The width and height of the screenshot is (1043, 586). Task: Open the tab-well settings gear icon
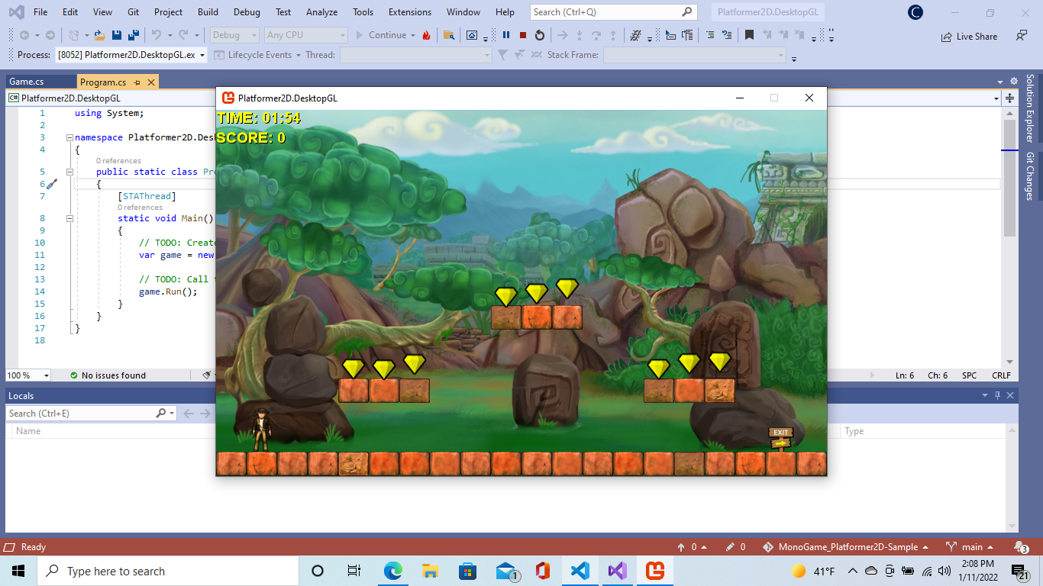(1014, 82)
